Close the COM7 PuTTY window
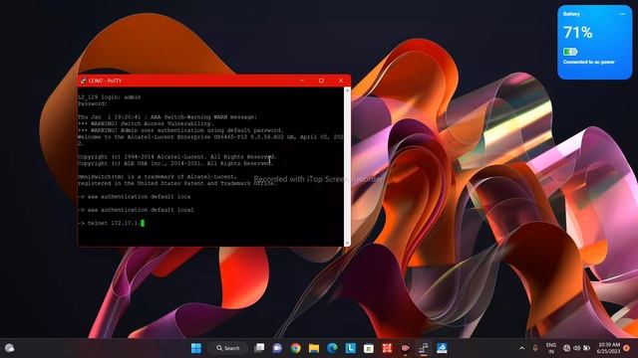This screenshot has width=638, height=358. [x=341, y=81]
